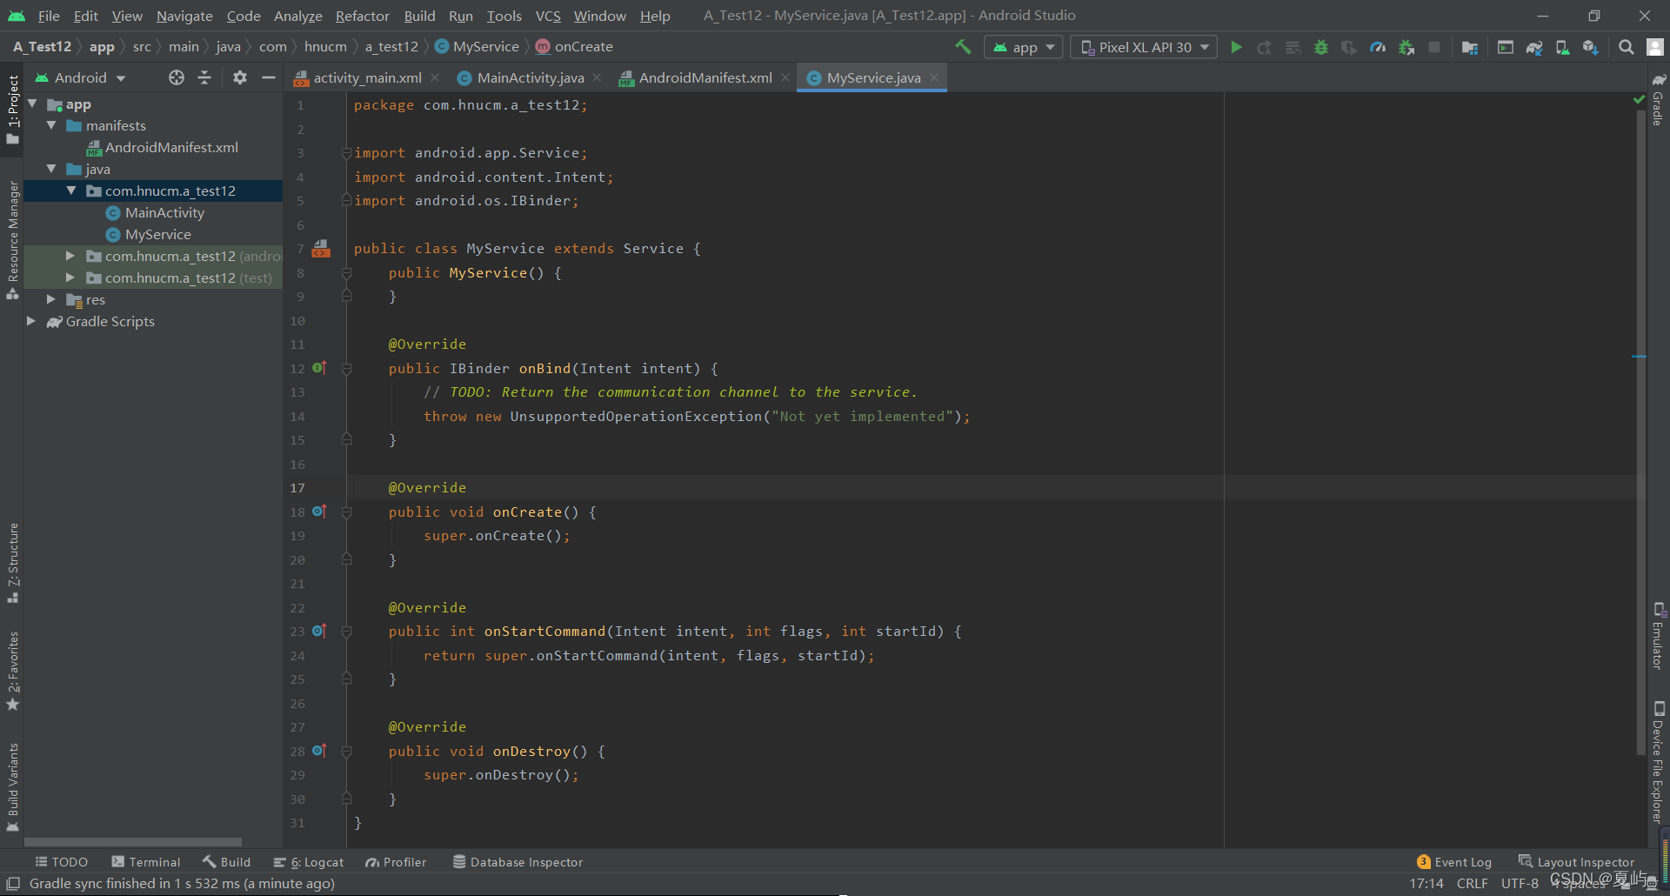The height and width of the screenshot is (896, 1670).
Task: Click the project panel horizontal scrollbar
Action: click(x=133, y=842)
